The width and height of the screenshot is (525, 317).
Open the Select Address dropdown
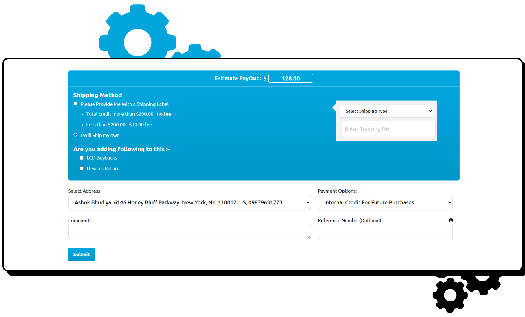[189, 202]
